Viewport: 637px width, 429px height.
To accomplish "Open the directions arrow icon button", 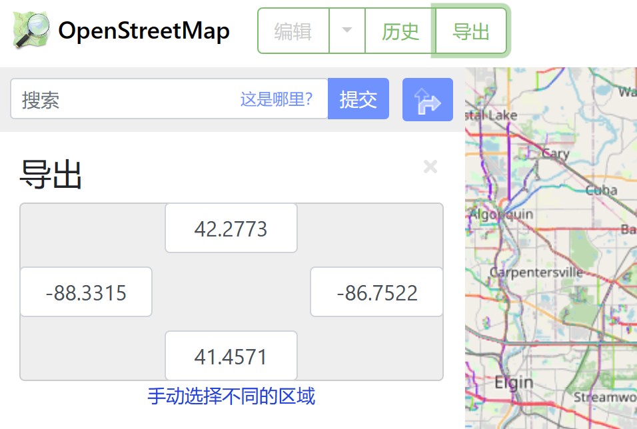I will pos(427,99).
